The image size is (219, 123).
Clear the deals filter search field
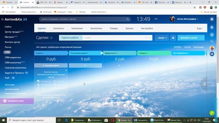150,38
